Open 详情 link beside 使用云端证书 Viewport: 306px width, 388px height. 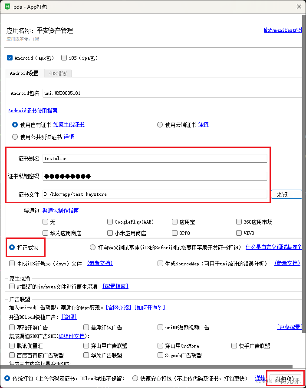click(x=204, y=124)
